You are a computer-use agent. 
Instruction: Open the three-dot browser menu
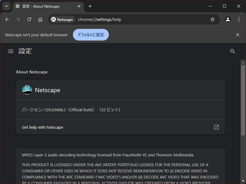[x=239, y=19]
